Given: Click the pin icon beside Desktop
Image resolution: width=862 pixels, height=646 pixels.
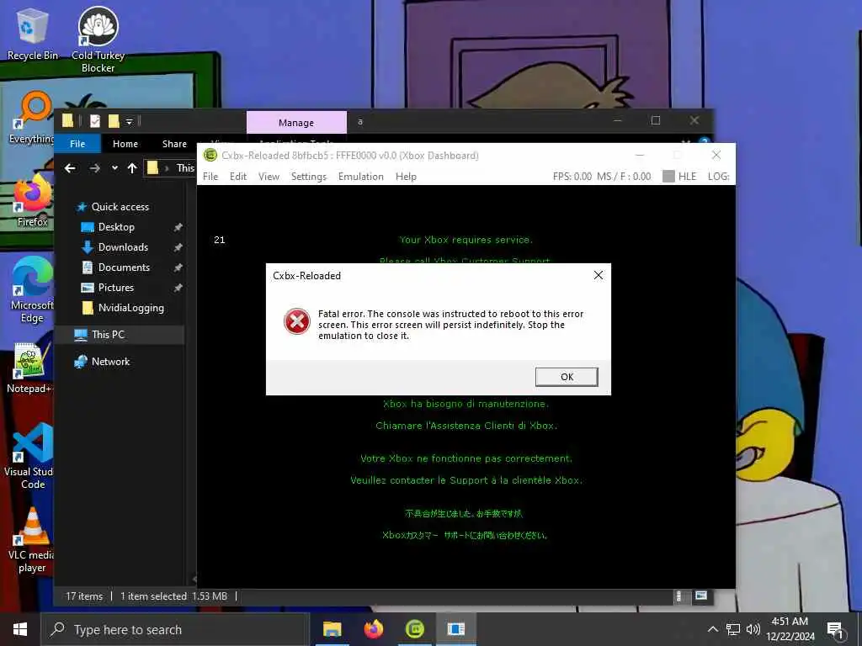Looking at the screenshot, I should click(178, 227).
